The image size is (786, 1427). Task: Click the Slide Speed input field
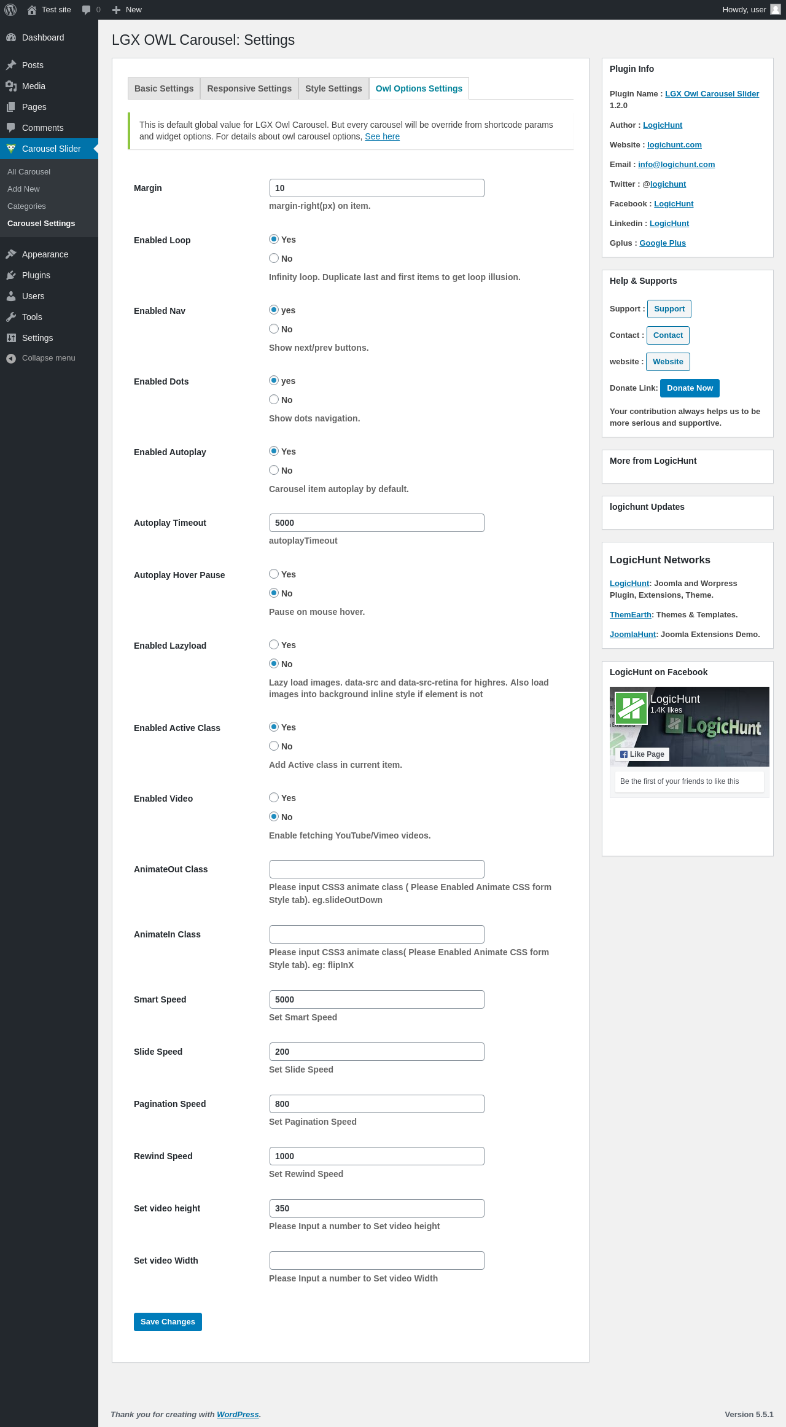pyautogui.click(x=377, y=1052)
